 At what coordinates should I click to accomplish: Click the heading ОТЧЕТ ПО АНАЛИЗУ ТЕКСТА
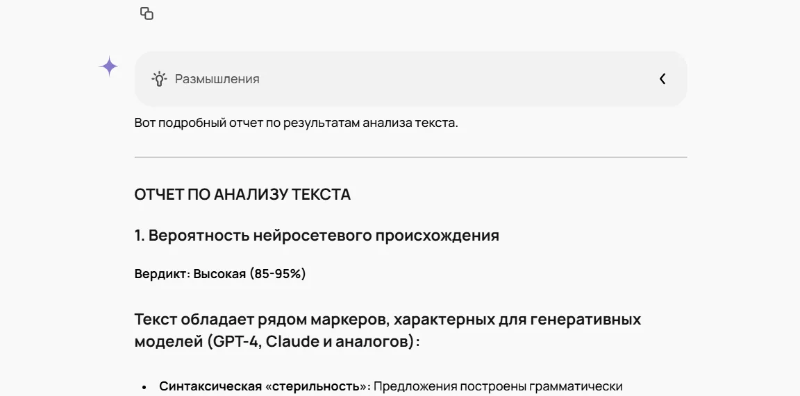[242, 195]
